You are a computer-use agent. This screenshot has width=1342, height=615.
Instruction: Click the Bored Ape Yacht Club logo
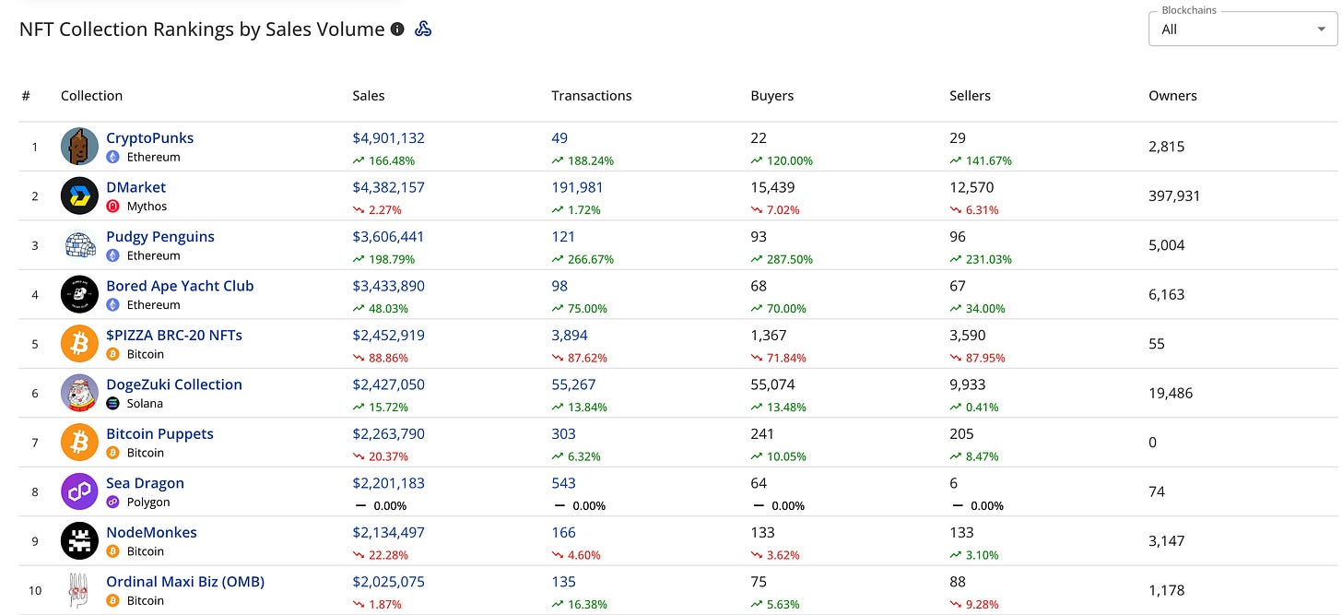click(x=79, y=294)
